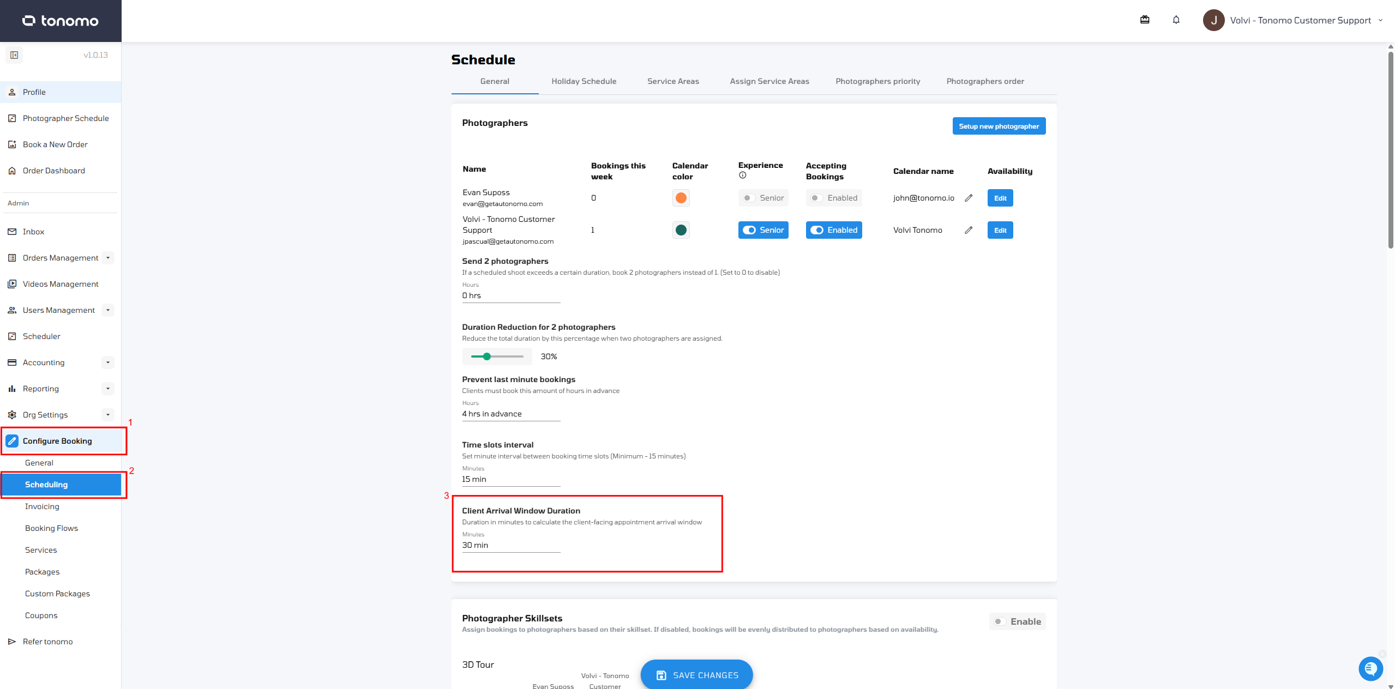Open the gift icon in header
Screen dimensions: 1395x689
tap(1145, 20)
